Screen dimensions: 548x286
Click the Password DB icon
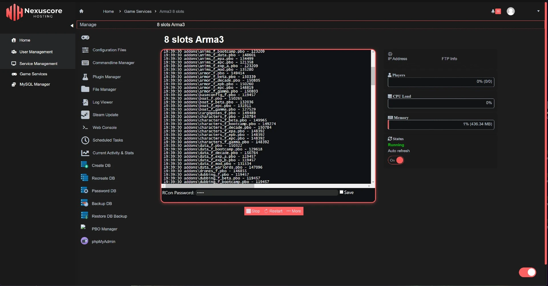pos(84,190)
